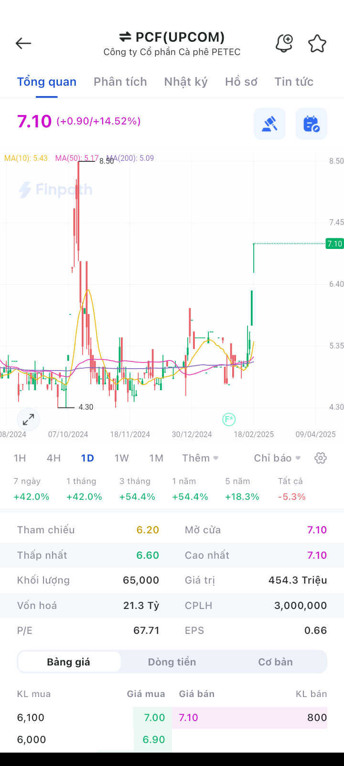344x766 pixels.
Task: Tap the 4.30 low marker on chart
Action: 86,407
